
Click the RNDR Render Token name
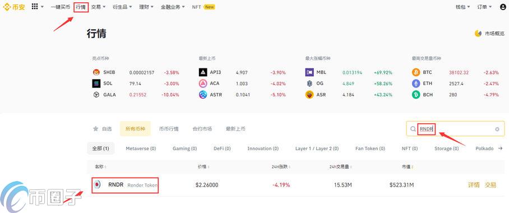pos(133,185)
